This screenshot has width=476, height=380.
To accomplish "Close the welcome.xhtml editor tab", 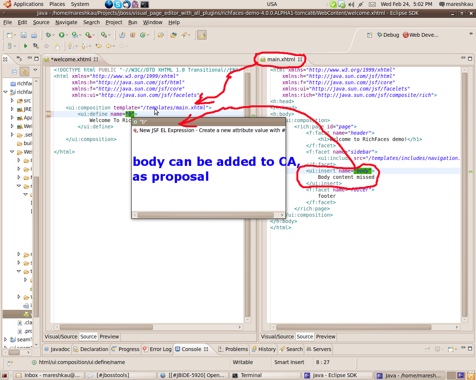I will [96, 59].
